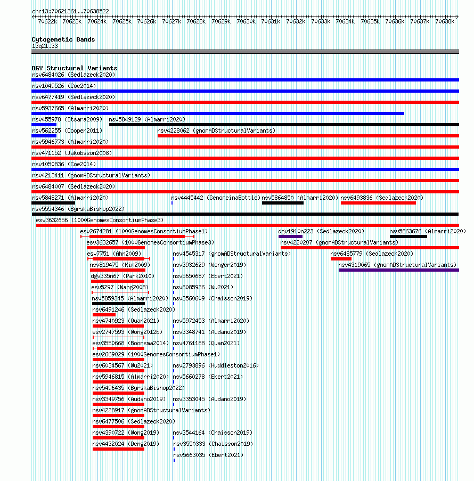Viewport: 474px width, 481px height.
Task: Click esv5297 (Wang2008) label
Action: pyautogui.click(x=120, y=288)
